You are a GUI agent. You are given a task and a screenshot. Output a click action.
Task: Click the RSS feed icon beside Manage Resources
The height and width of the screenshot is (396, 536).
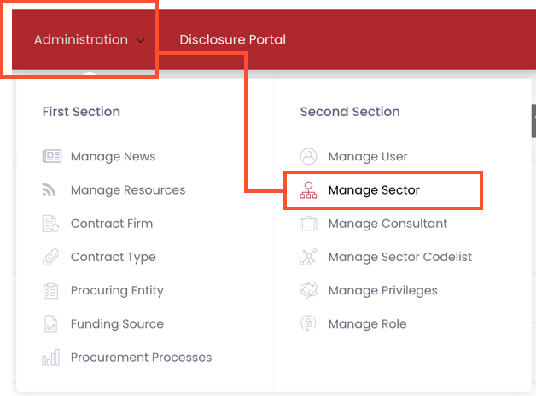(x=50, y=190)
